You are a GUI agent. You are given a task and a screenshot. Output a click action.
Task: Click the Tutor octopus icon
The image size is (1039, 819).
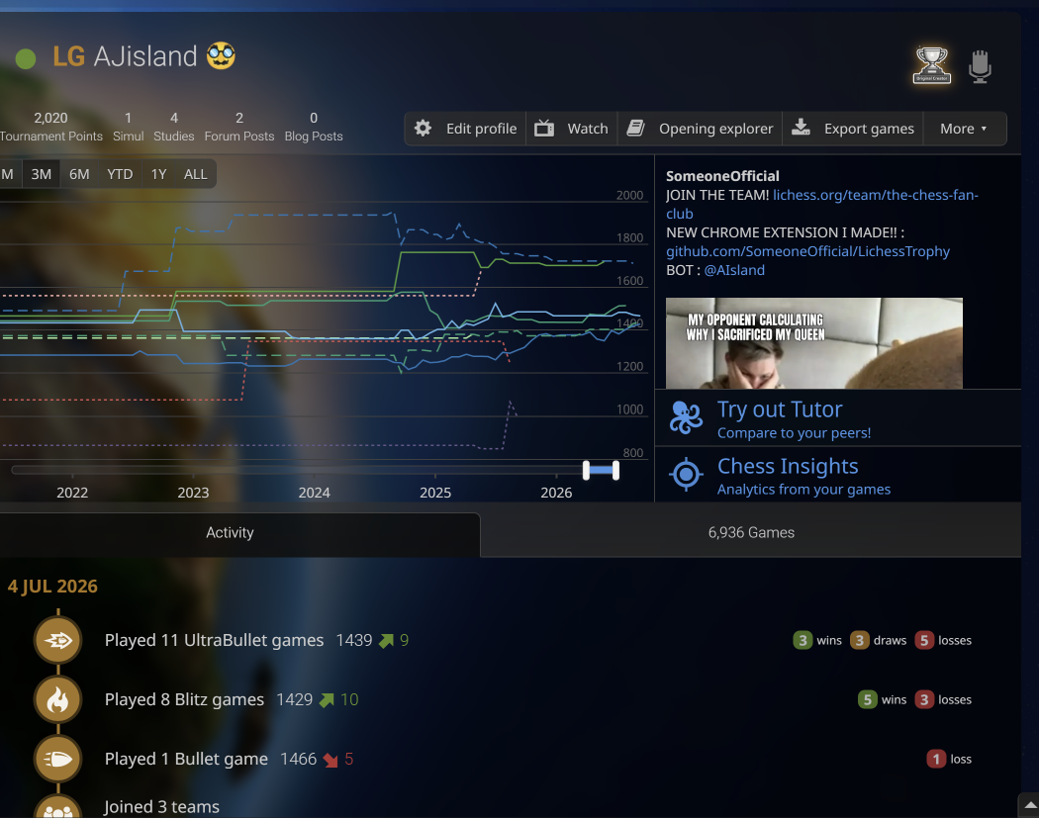coord(686,417)
